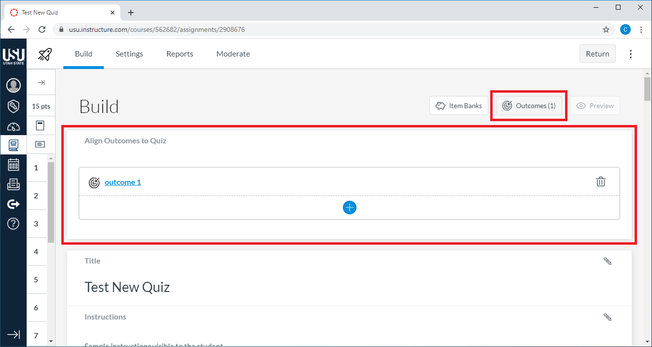Jump to question 4 in navigator
652x347 pixels.
click(36, 252)
